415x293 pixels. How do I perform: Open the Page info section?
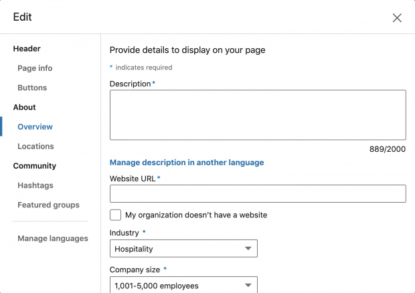pyautogui.click(x=35, y=68)
